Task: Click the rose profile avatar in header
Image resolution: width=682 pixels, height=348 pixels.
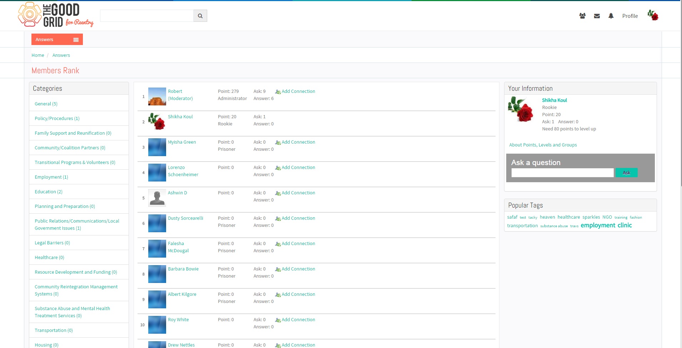Action: [653, 15]
